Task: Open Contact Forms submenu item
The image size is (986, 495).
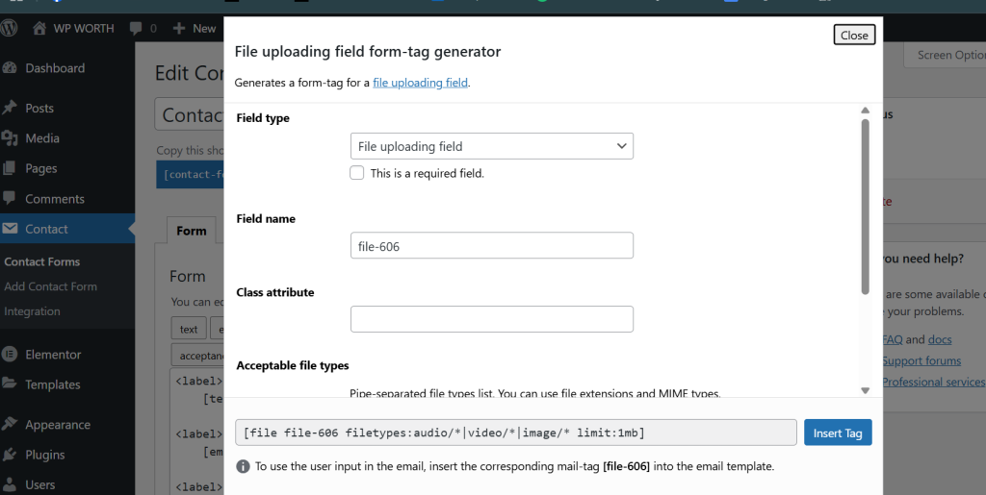Action: pyautogui.click(x=42, y=261)
